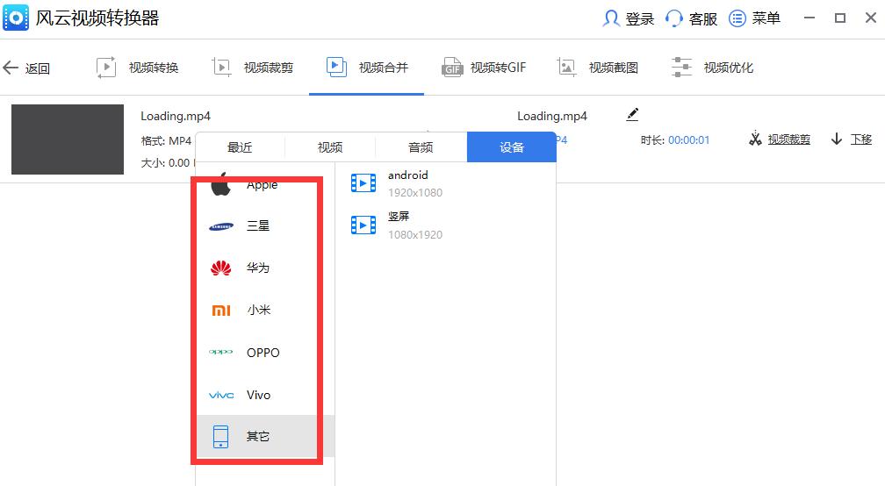
Task: Select the 1080x1920 resolution text
Action: pos(415,235)
